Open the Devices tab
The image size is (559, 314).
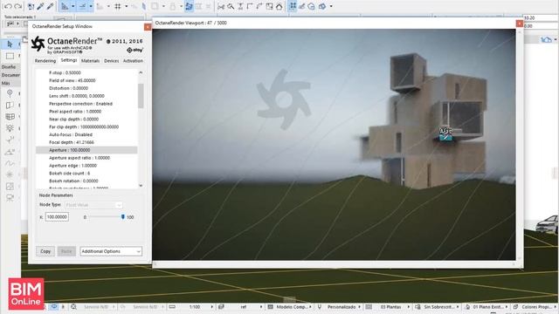pos(111,61)
